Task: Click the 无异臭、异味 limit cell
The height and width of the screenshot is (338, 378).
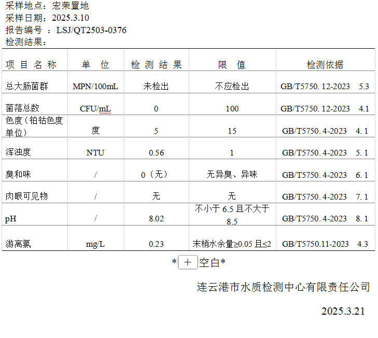Action: 232,175
